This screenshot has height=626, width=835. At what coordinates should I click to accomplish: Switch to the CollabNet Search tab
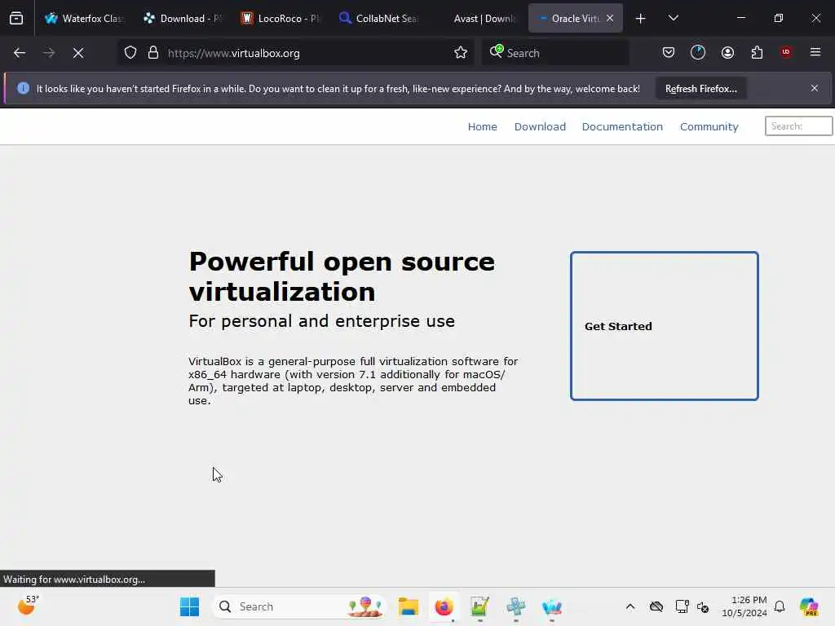coord(378,19)
